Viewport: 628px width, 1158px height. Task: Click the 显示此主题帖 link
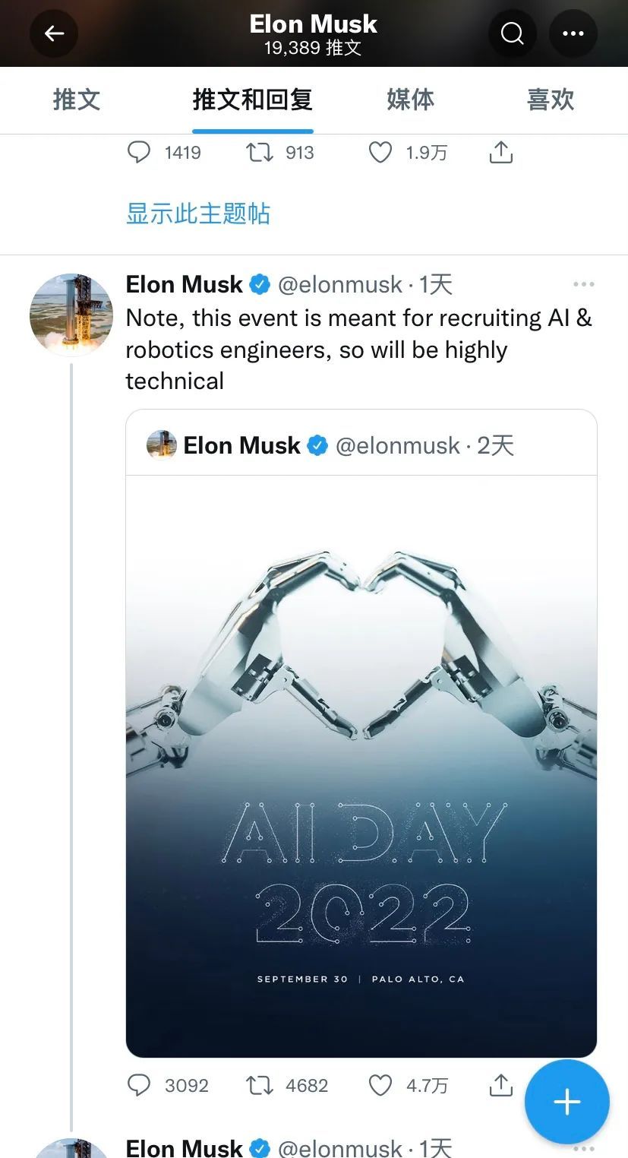[x=198, y=214]
